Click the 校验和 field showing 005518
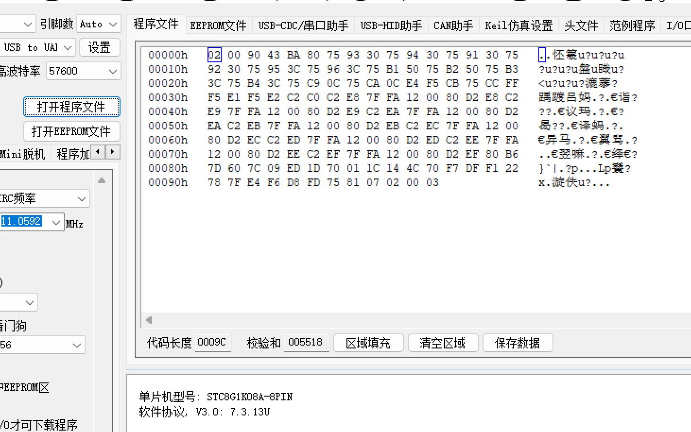691x432 pixels. tap(306, 342)
